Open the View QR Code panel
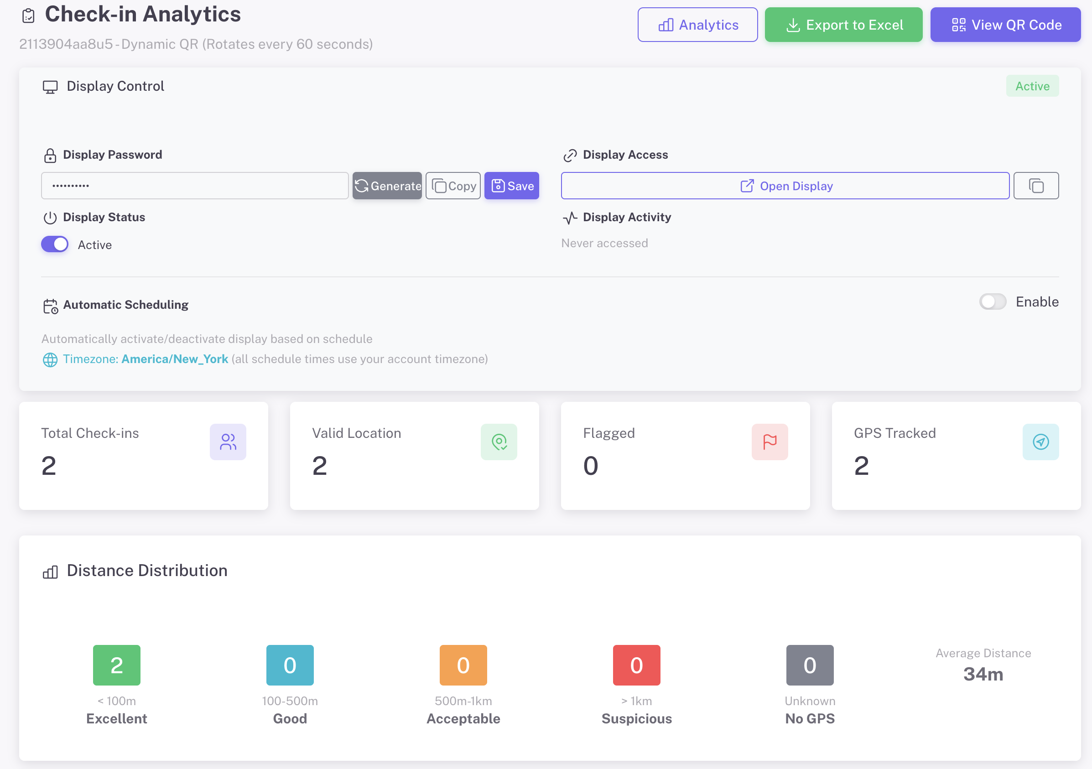The image size is (1092, 769). pos(1005,25)
